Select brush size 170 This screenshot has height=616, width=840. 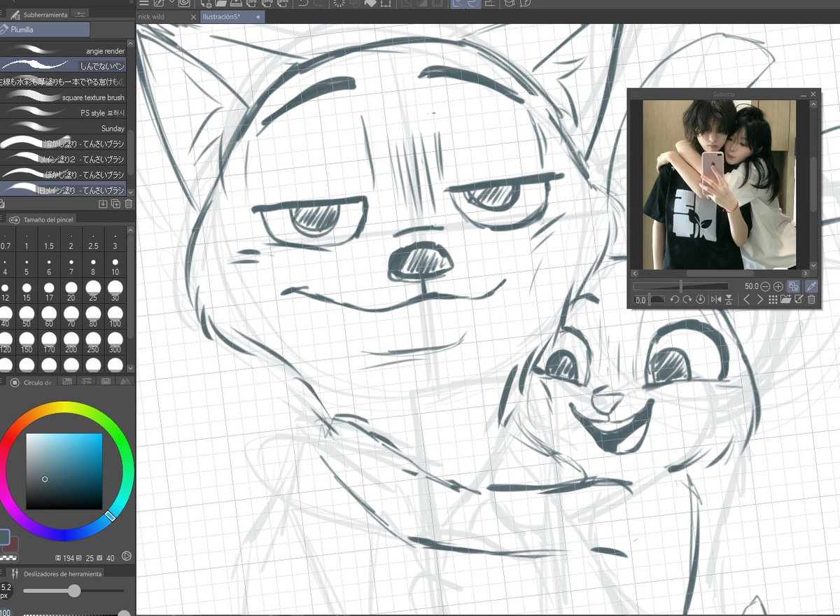pos(49,343)
